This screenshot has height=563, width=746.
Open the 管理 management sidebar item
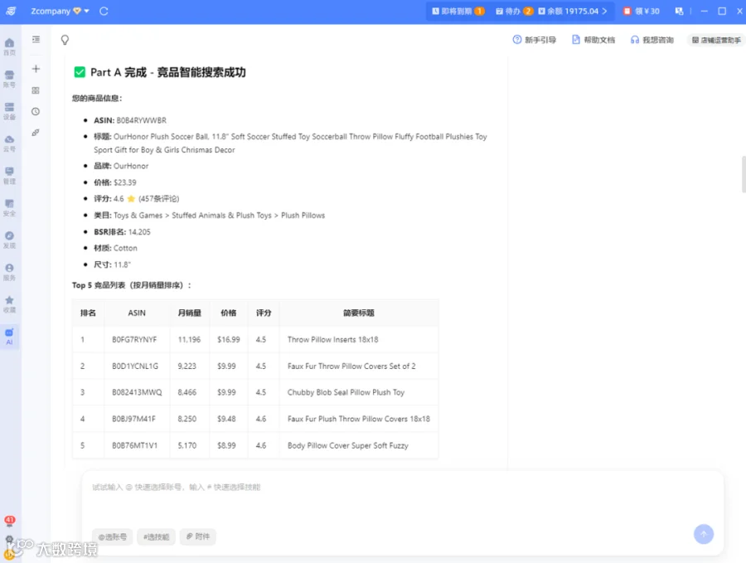[x=9, y=176]
